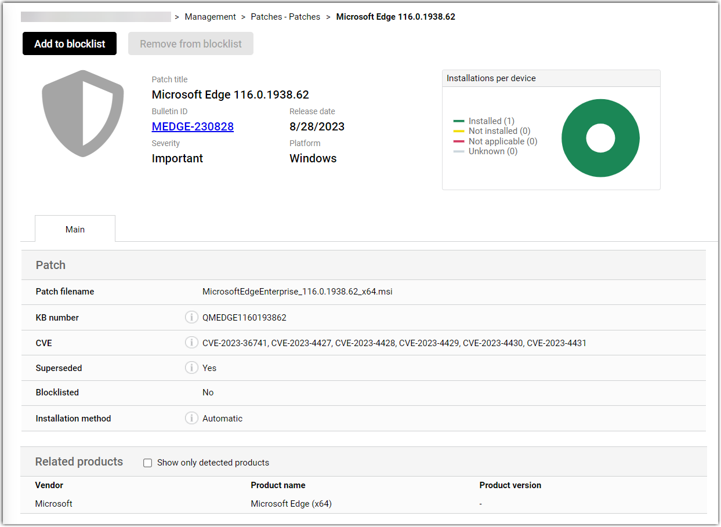The image size is (721, 527).
Task: Click the Important severity value
Action: click(x=177, y=158)
